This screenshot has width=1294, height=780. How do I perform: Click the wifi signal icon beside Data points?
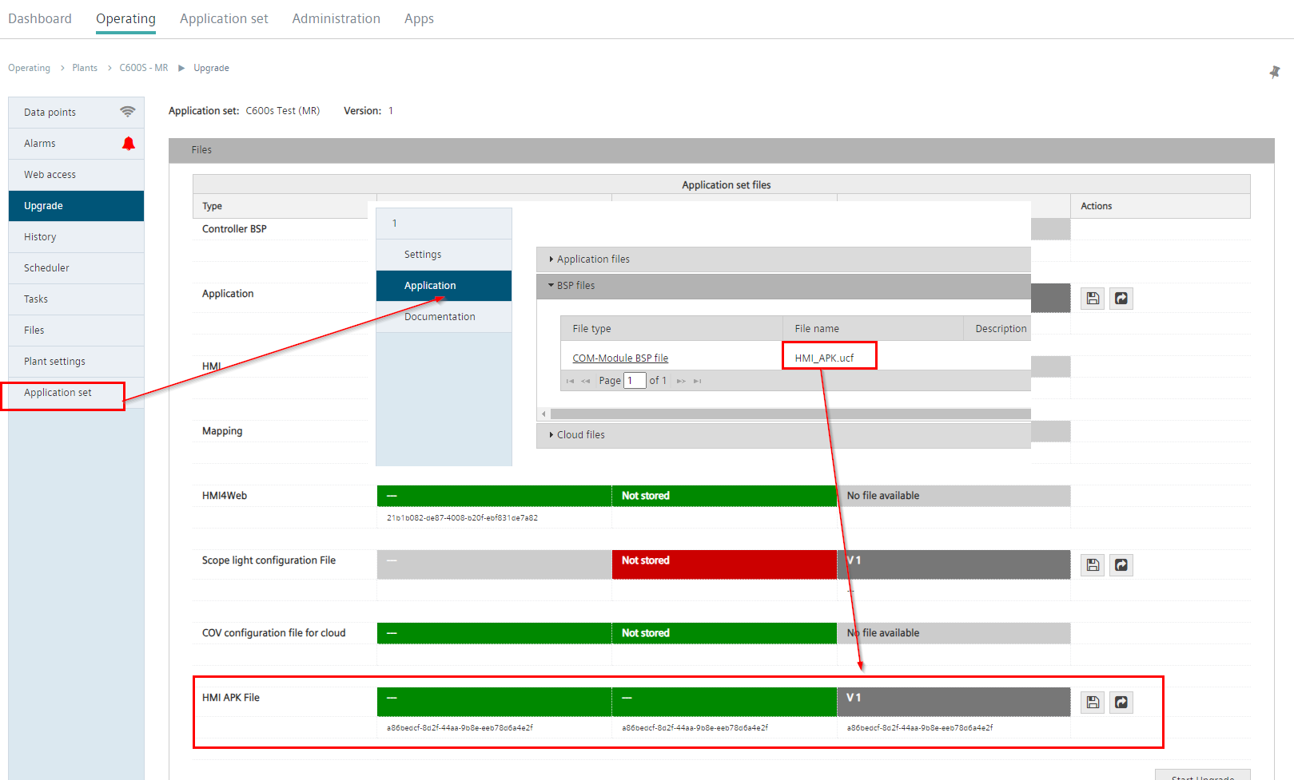tap(127, 112)
